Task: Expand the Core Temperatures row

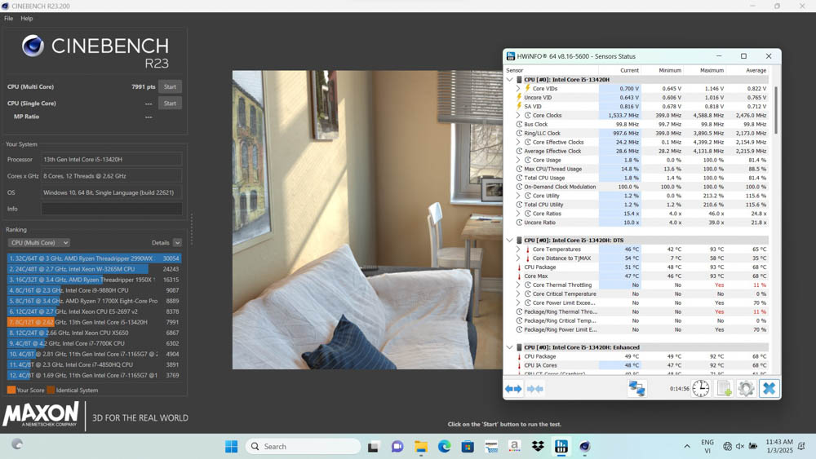Action: click(518, 249)
